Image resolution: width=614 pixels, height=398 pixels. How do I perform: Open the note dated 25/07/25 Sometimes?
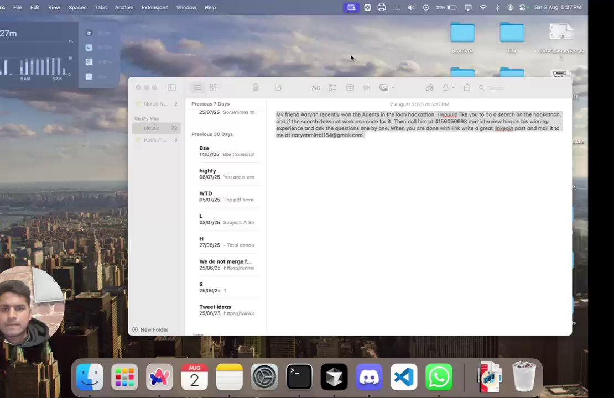click(227, 112)
